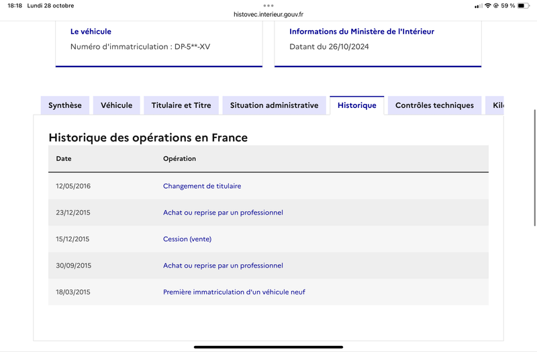Switch to the Véhicule tab
The image size is (537, 352).
(116, 105)
